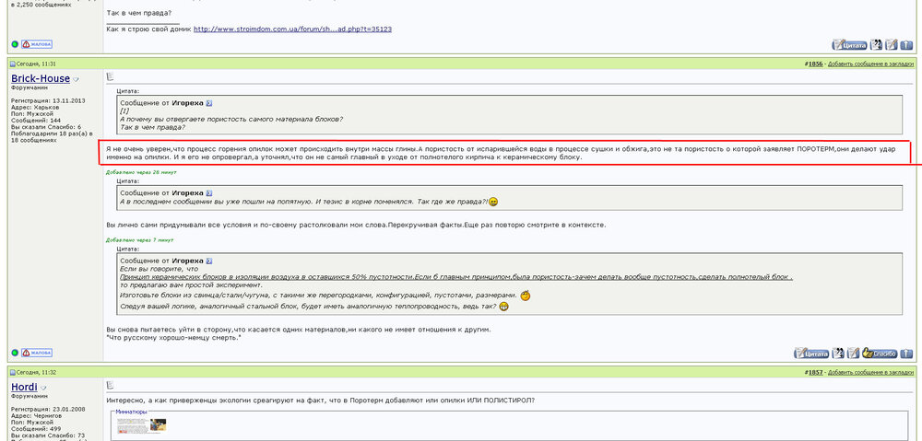Click quick reply pencil icon in post #1856
922x441 pixels.
(x=854, y=354)
